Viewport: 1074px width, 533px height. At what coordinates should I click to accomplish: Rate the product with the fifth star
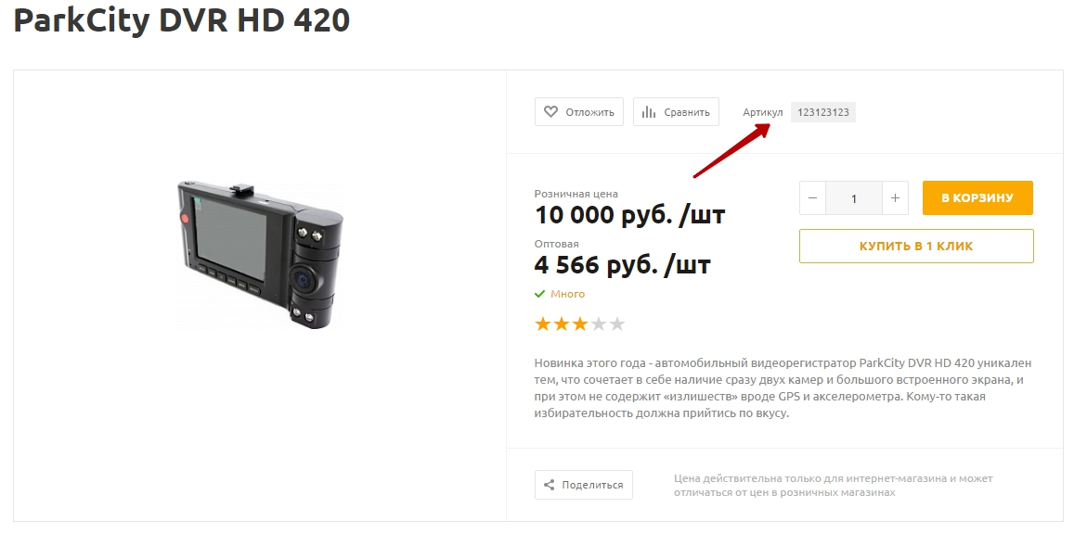pyautogui.click(x=617, y=324)
